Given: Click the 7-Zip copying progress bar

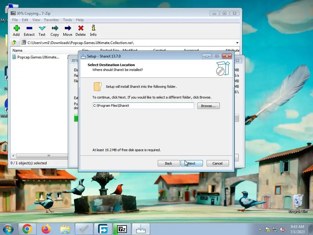Looking at the screenshot, I should tap(76, 118).
